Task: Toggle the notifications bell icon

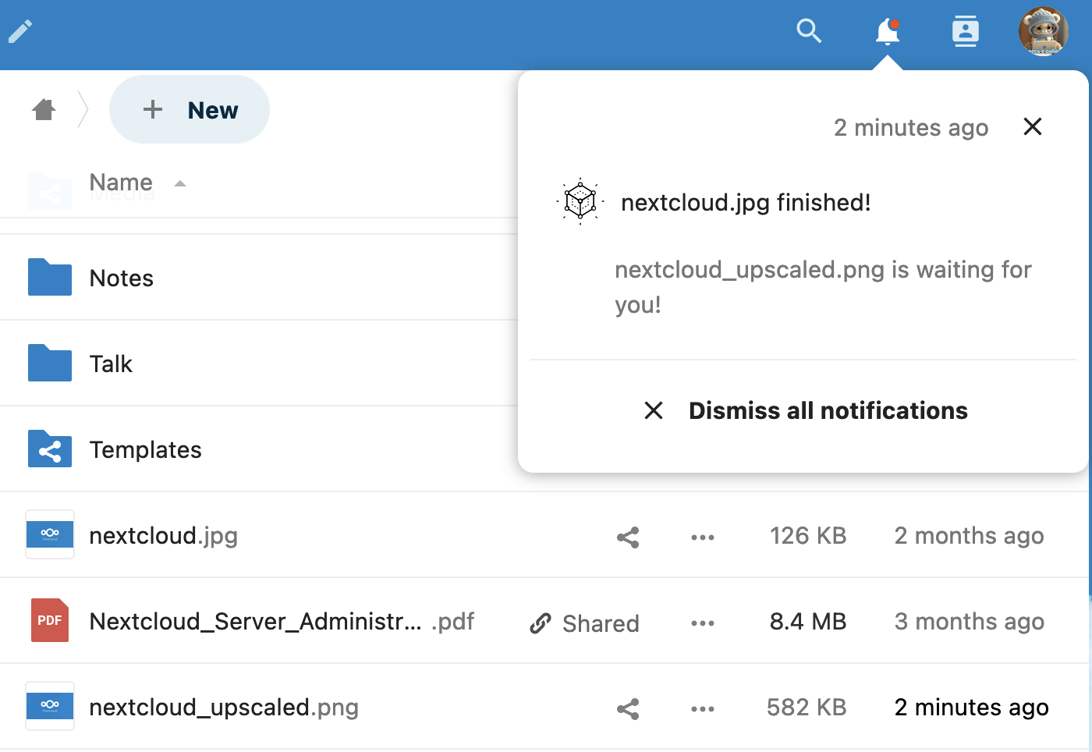Action: tap(888, 32)
